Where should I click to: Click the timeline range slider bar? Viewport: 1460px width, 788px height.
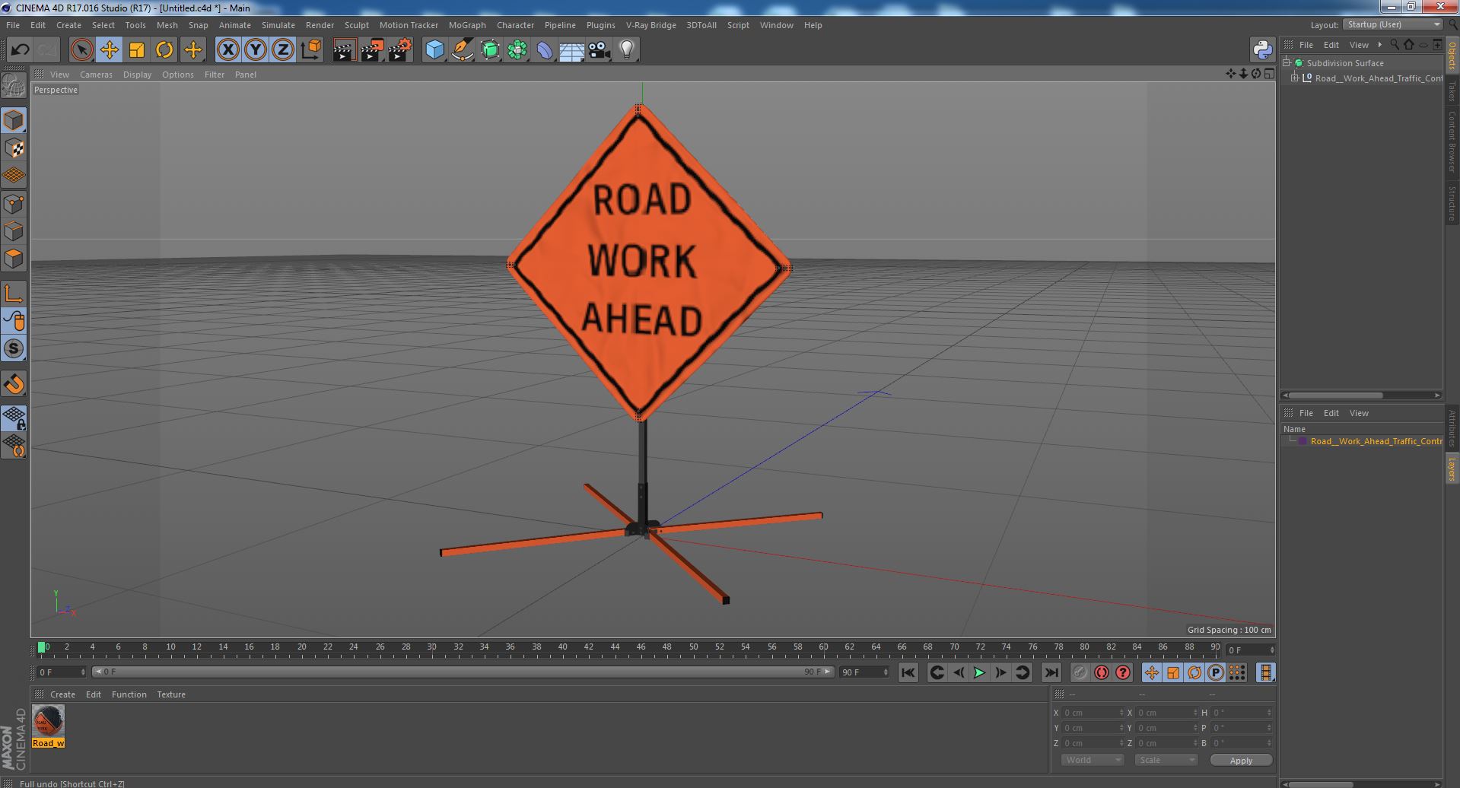point(463,672)
